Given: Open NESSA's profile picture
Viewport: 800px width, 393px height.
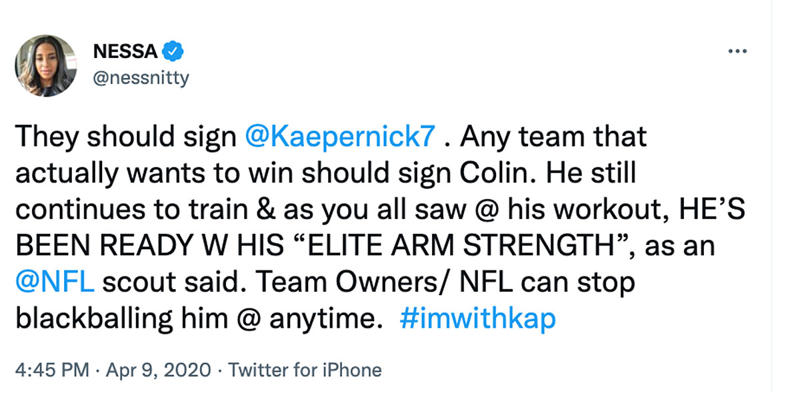Looking at the screenshot, I should [45, 65].
